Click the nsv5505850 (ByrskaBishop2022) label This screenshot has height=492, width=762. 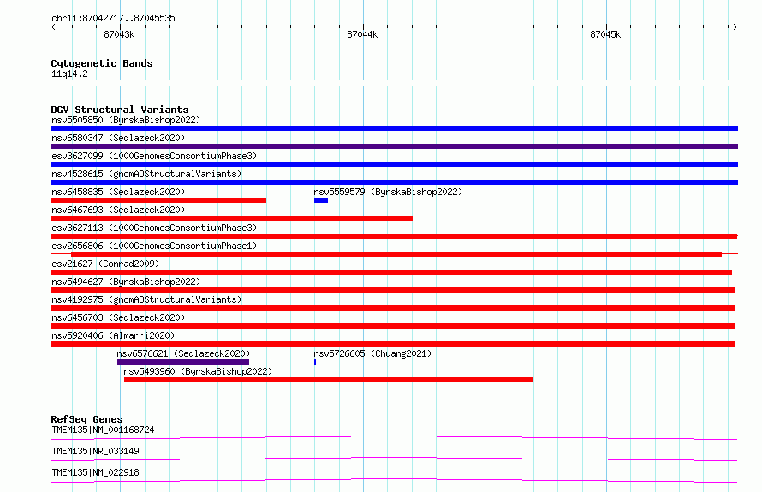point(126,120)
